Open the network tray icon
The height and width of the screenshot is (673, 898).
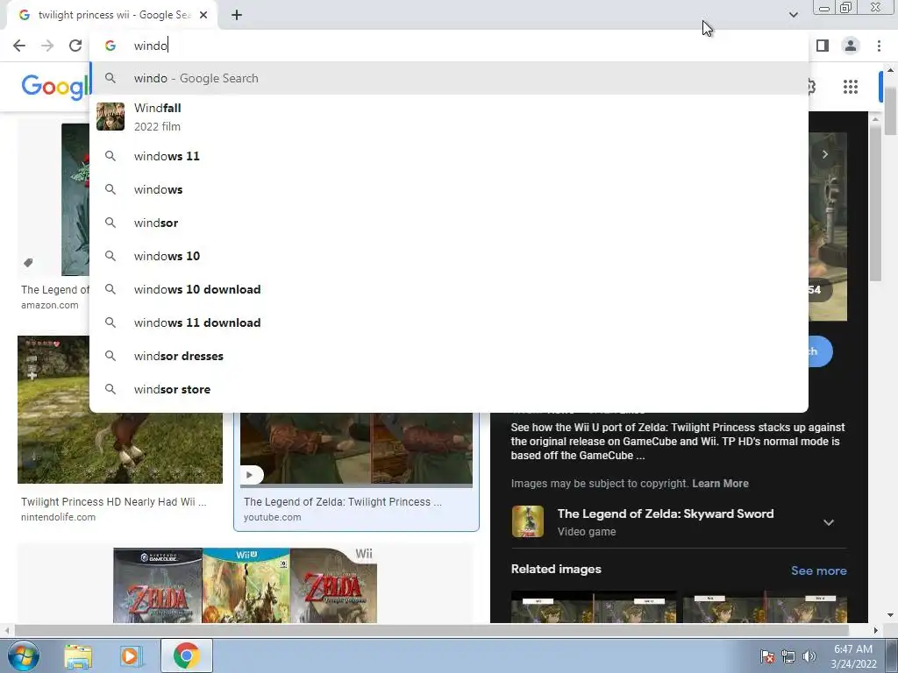[788, 656]
